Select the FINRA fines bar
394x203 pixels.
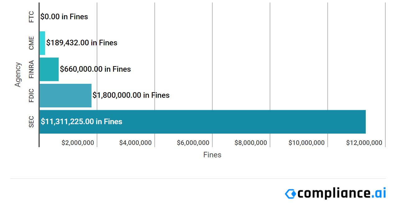[49, 69]
